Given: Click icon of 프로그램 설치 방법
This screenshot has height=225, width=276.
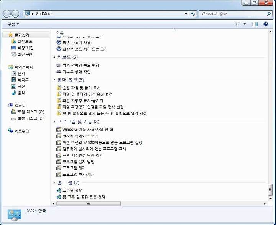Looking at the screenshot, I should 59,161.
